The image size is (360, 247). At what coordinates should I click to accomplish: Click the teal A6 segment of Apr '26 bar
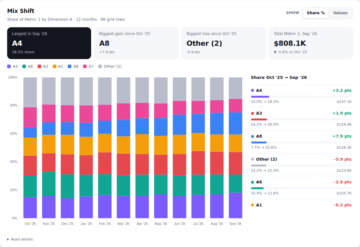[x=142, y=185]
